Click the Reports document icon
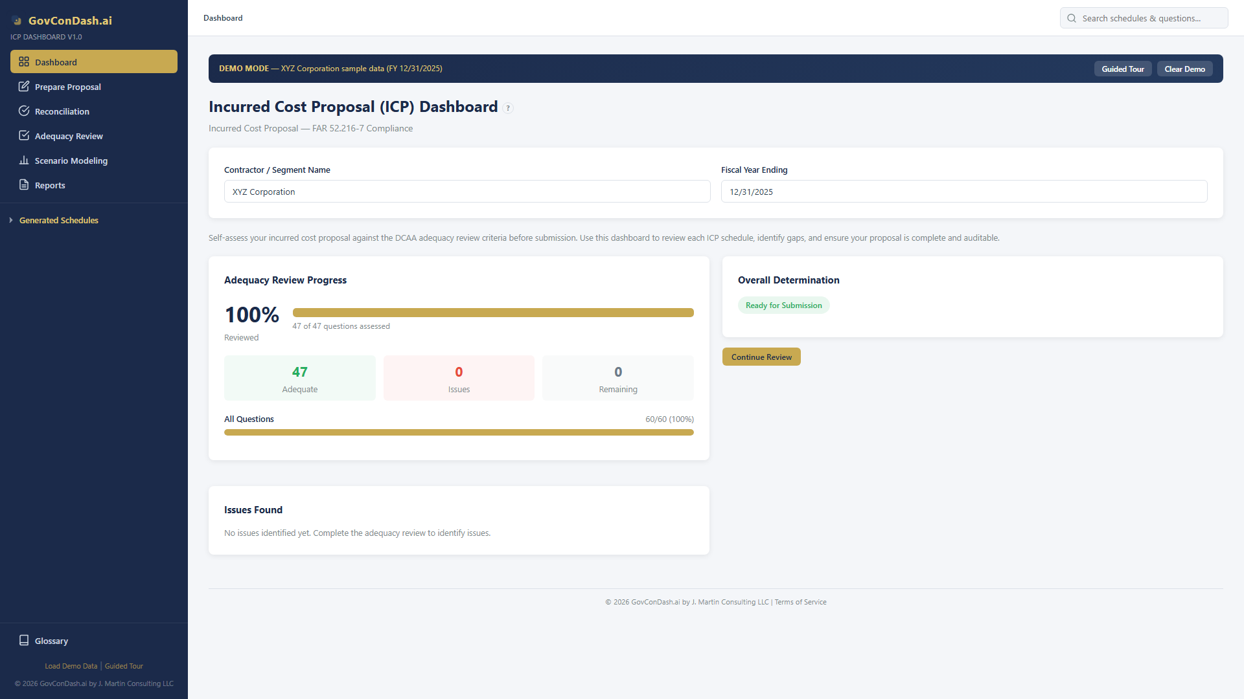1244x699 pixels. pos(24,184)
